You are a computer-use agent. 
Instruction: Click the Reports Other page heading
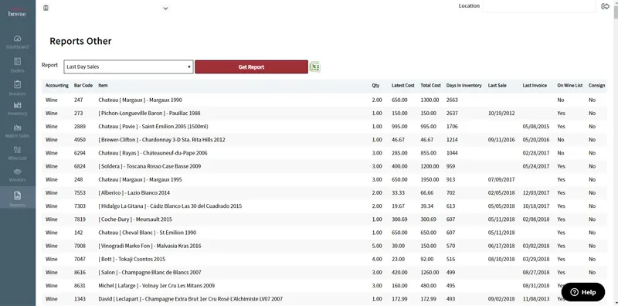pyautogui.click(x=80, y=41)
